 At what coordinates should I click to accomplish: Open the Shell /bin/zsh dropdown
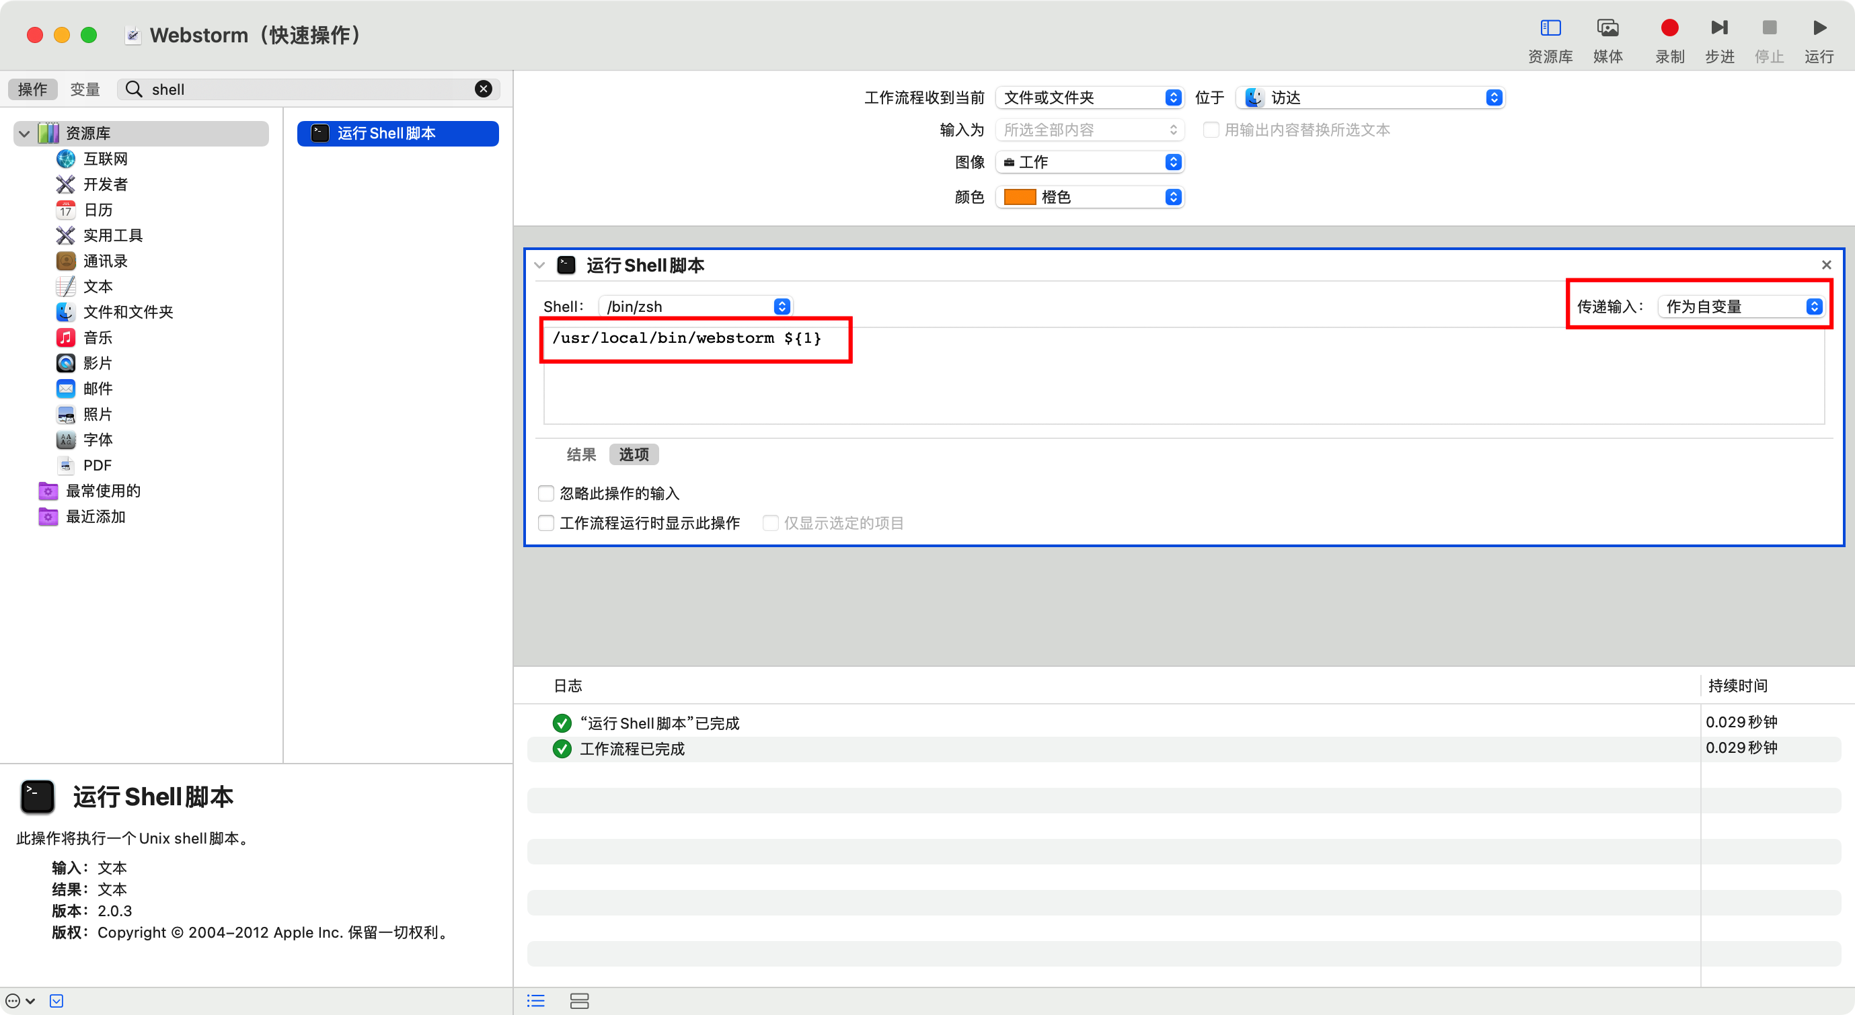tap(695, 307)
